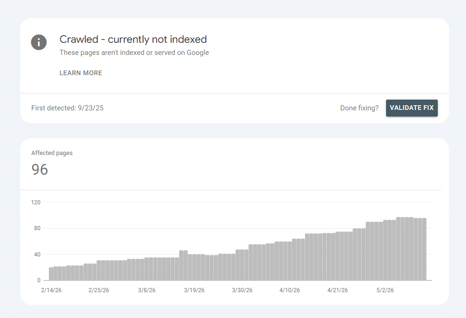This screenshot has width=466, height=318.
Task: Click the 'Affected pages' label
Action: pyautogui.click(x=52, y=153)
